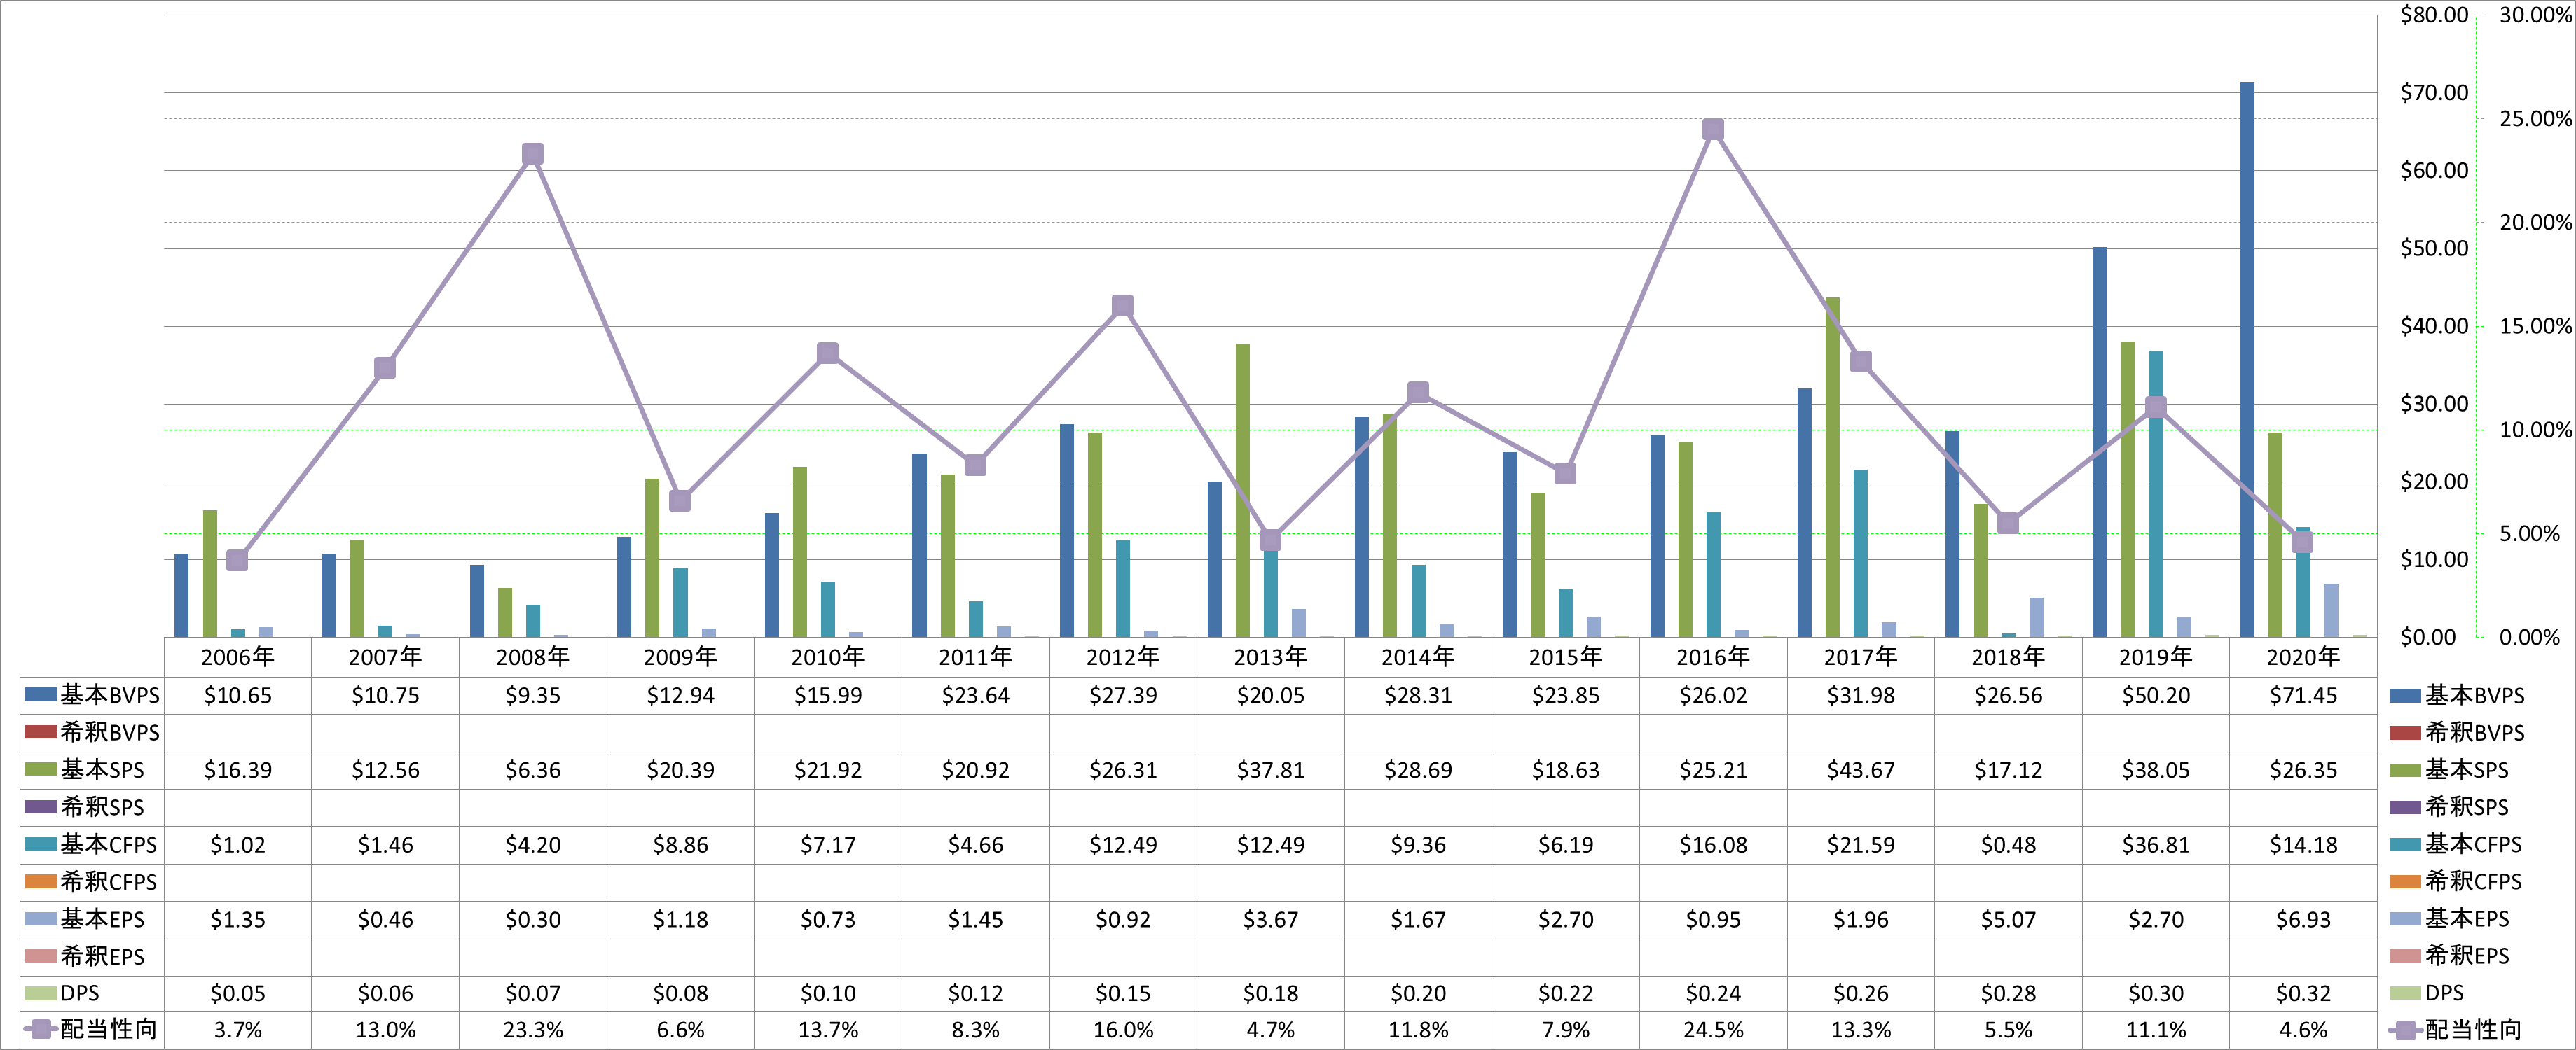Screen dimensions: 2576x1050
Task: Click the 2015年 year column header
Action: (x=1565, y=657)
